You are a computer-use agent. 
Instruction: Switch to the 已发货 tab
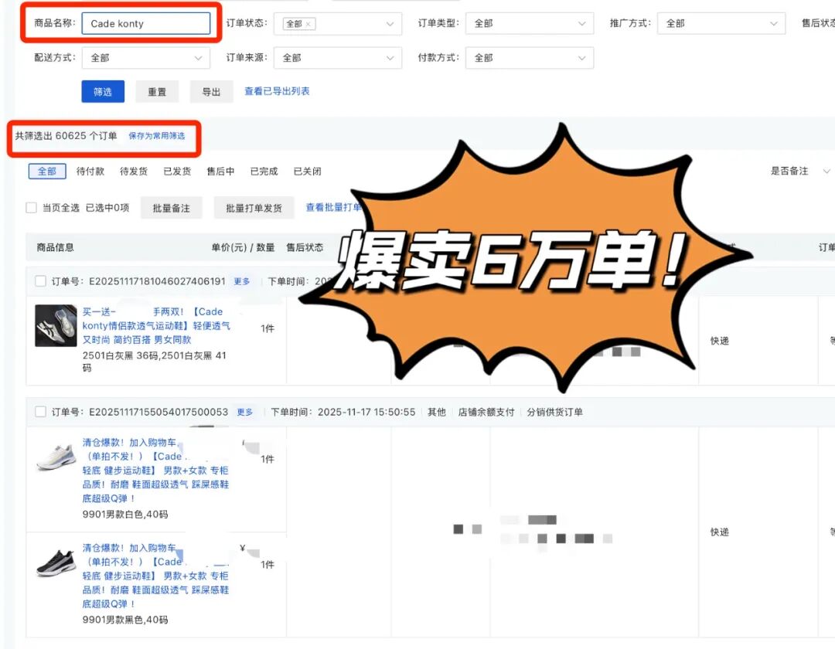point(177,171)
